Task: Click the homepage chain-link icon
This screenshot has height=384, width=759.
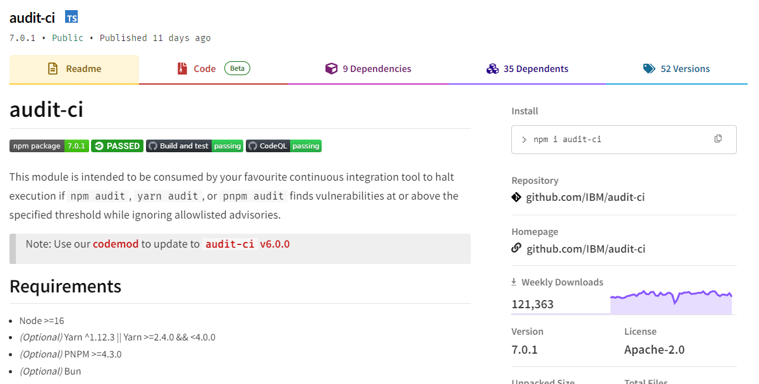Action: pos(518,248)
